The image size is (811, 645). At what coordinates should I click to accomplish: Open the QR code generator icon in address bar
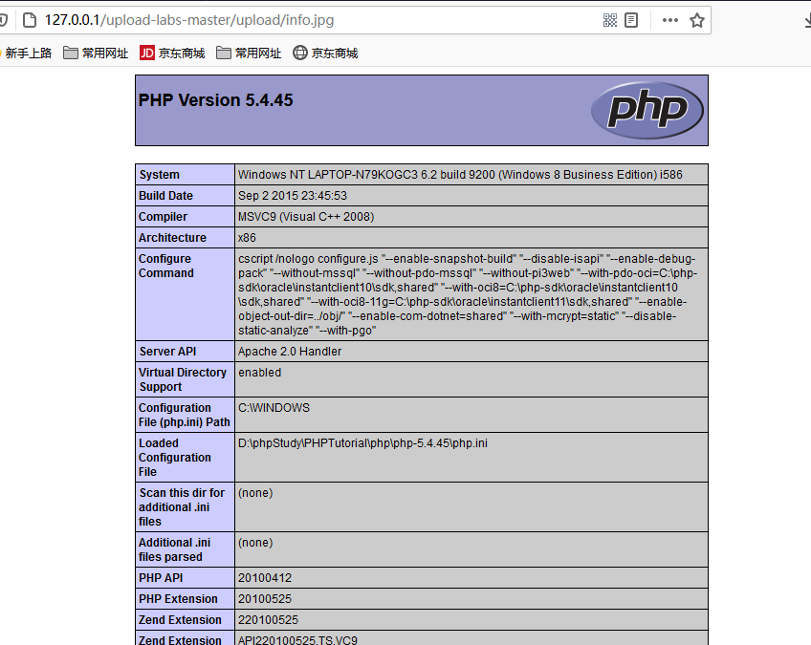click(610, 20)
